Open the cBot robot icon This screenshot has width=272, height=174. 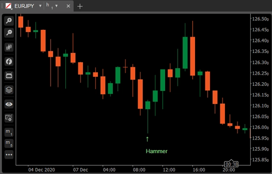pos(9,75)
